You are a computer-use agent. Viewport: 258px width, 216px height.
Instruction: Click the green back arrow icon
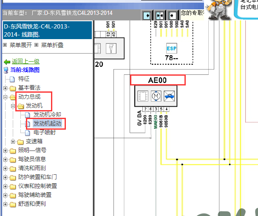click(x=7, y=62)
